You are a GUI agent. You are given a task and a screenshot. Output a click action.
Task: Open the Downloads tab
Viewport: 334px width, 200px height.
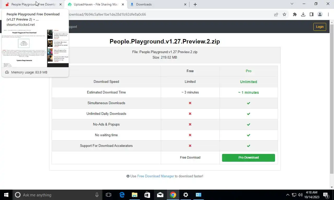click(158, 4)
